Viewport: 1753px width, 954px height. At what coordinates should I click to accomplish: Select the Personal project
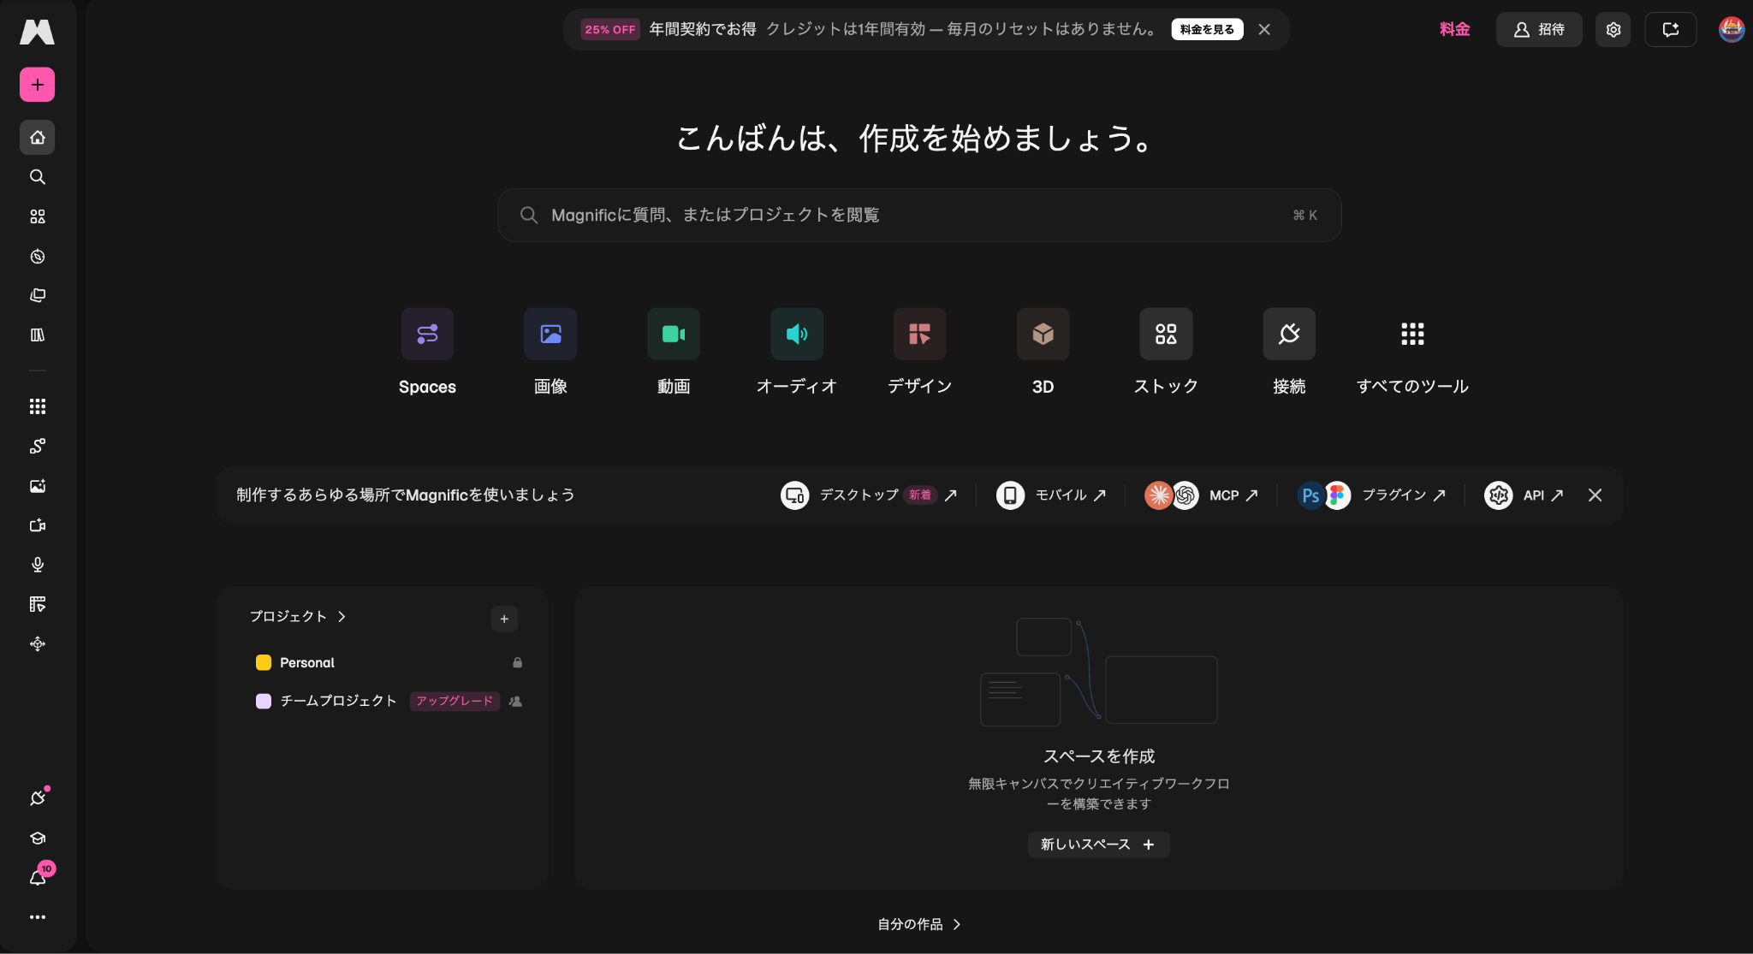389,663
